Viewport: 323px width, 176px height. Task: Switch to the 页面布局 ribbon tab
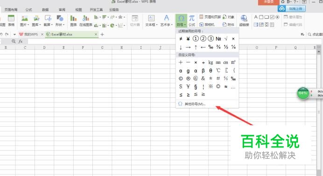pyautogui.click(x=11, y=10)
